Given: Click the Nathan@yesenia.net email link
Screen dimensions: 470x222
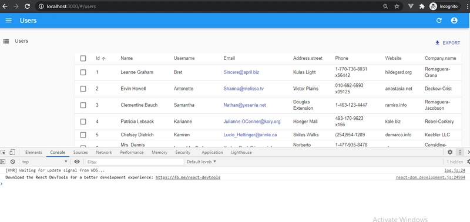Looking at the screenshot, I should (x=244, y=105).
